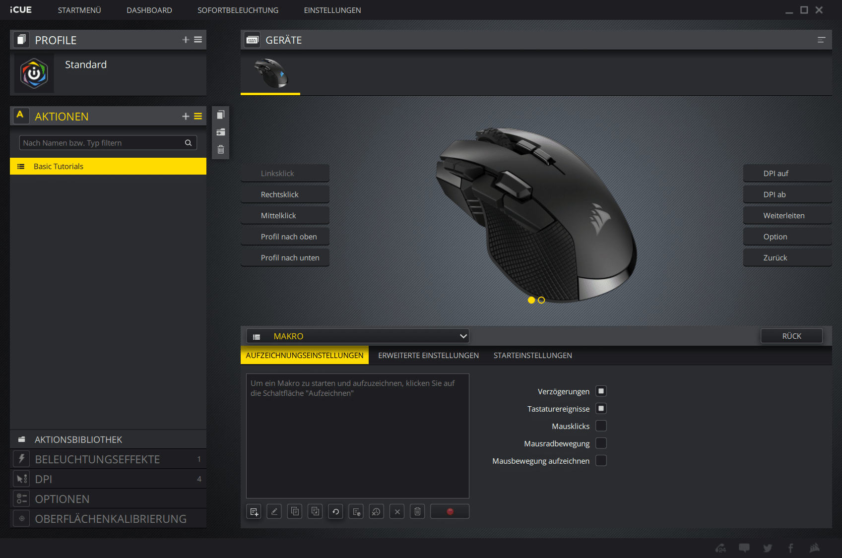Click the magnifier icon in the filter field
Screen dimensions: 842x558
[x=189, y=143]
